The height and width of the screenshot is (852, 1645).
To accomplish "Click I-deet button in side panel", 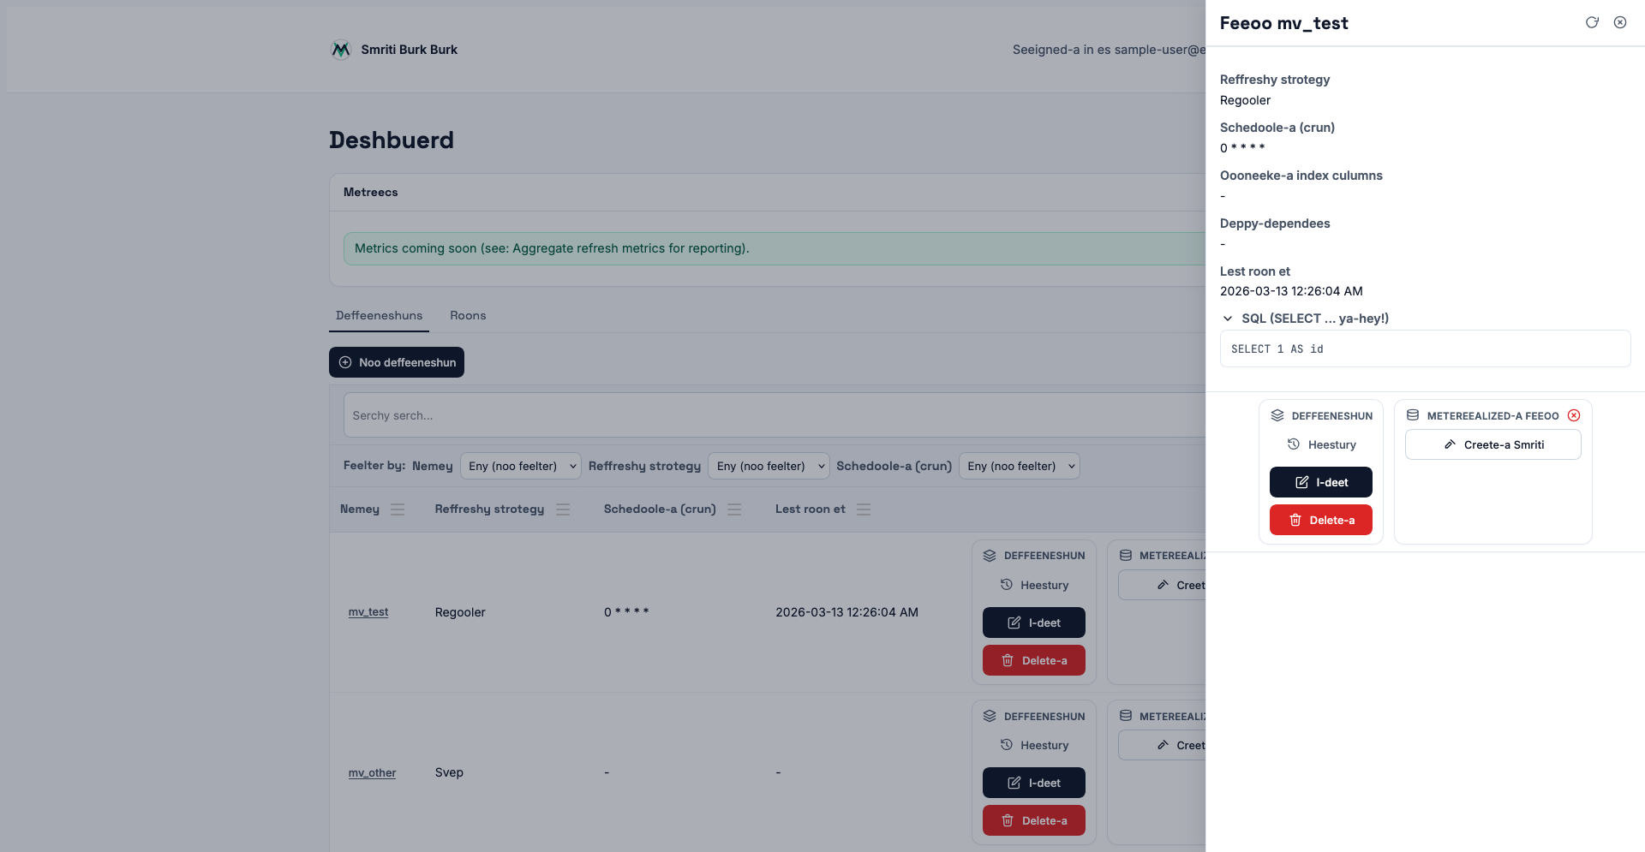I will point(1320,482).
